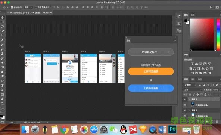Hide the smart object layer under 画板 7

(x=185, y=105)
